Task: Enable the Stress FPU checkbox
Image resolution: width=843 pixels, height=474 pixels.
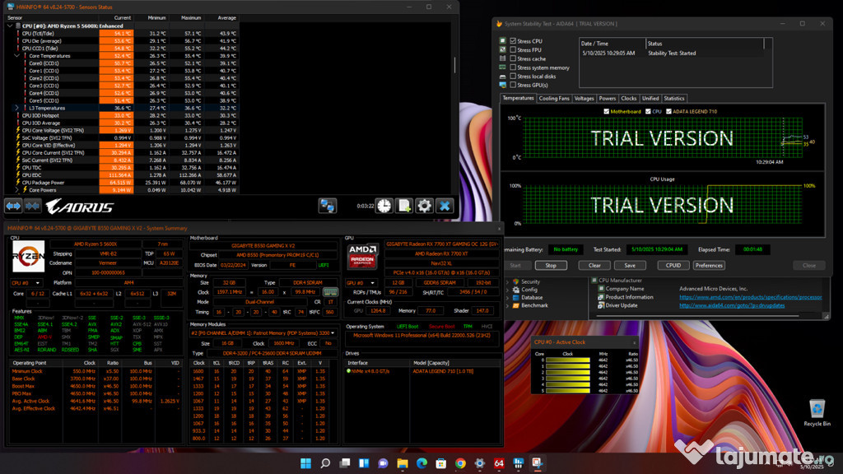Action: click(x=513, y=50)
